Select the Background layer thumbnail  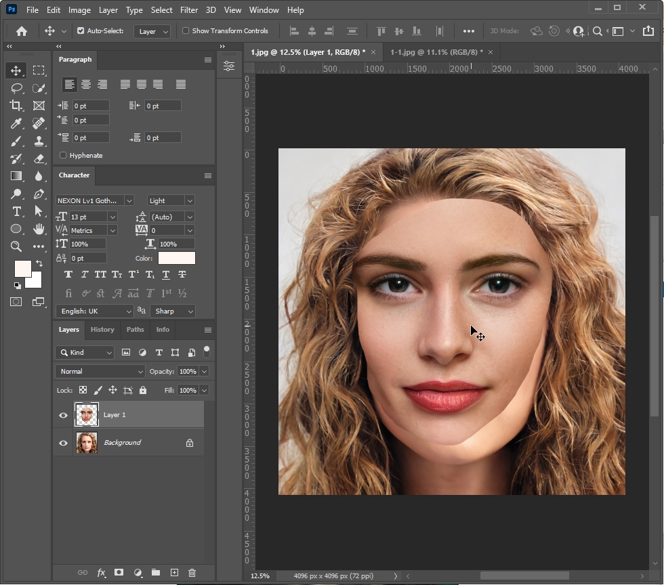87,443
